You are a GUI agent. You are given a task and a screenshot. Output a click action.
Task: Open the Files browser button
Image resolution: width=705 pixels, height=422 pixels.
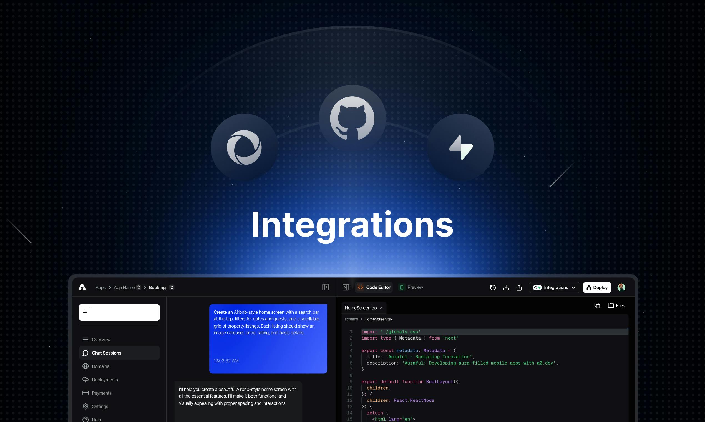pos(616,305)
